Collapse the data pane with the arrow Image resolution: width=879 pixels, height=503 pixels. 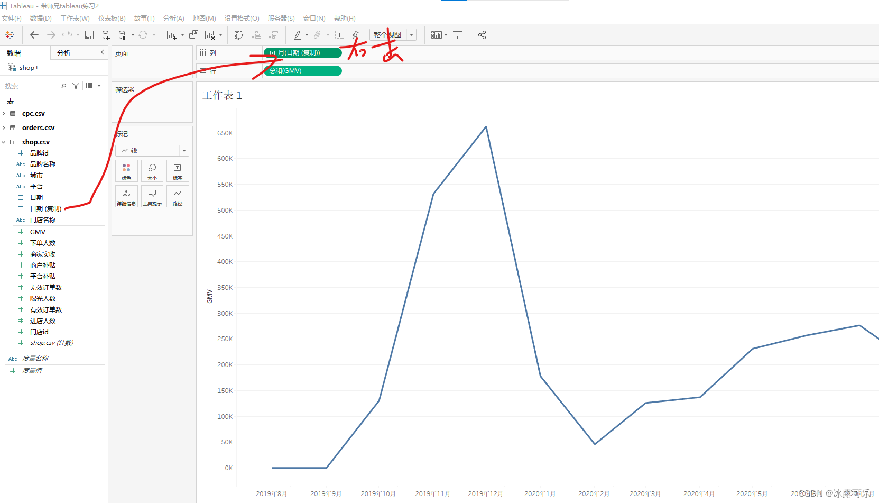click(x=103, y=52)
